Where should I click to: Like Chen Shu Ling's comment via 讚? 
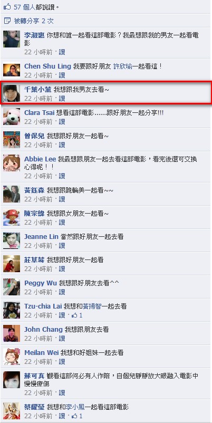pyautogui.click(x=62, y=75)
